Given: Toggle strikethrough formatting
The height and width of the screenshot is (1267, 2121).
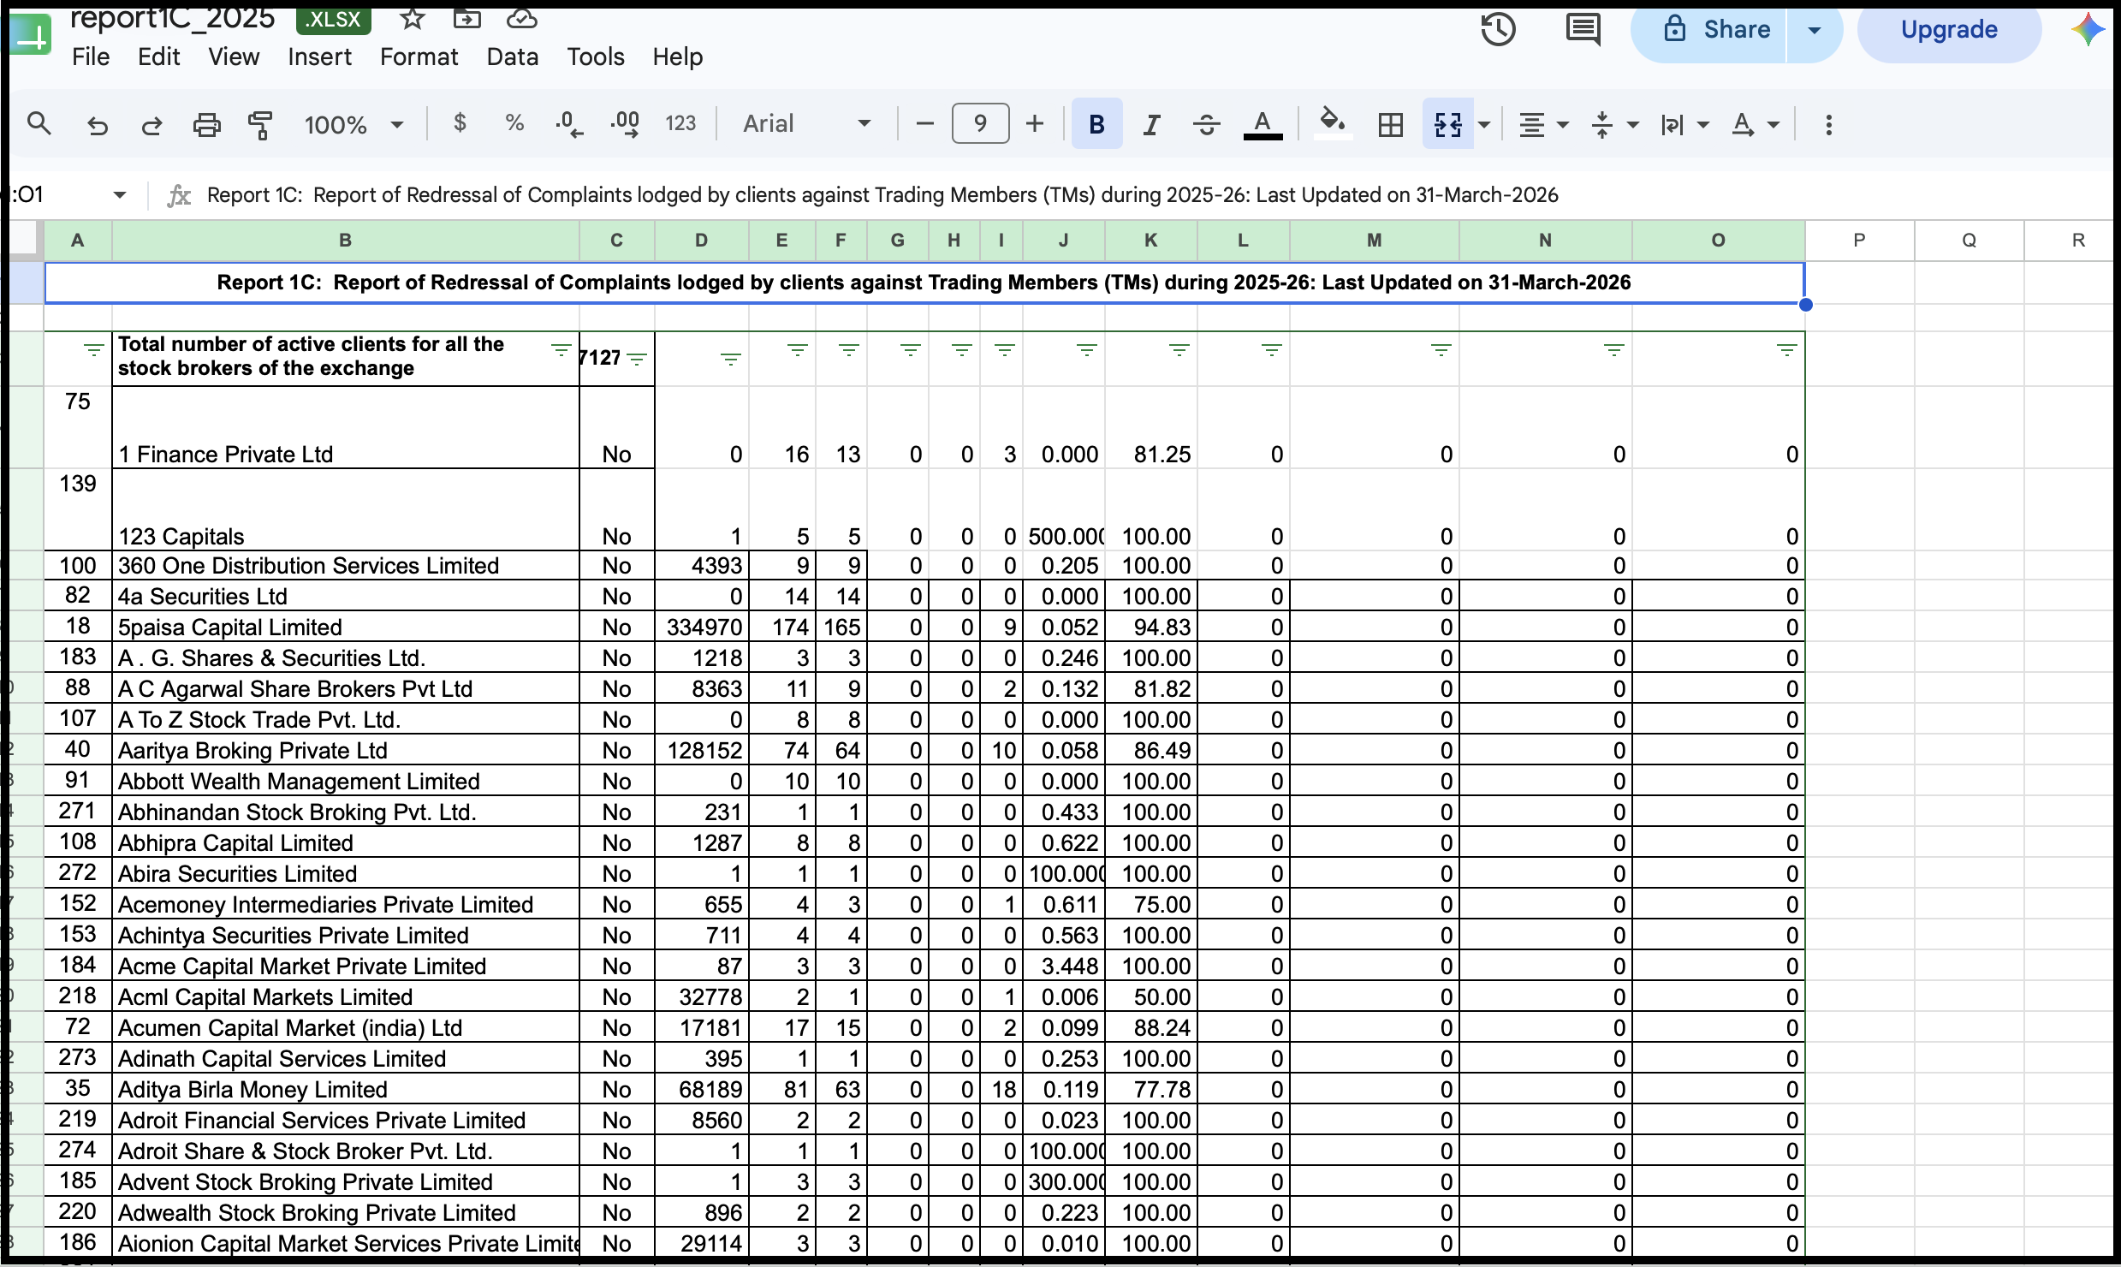Looking at the screenshot, I should [x=1207, y=125].
